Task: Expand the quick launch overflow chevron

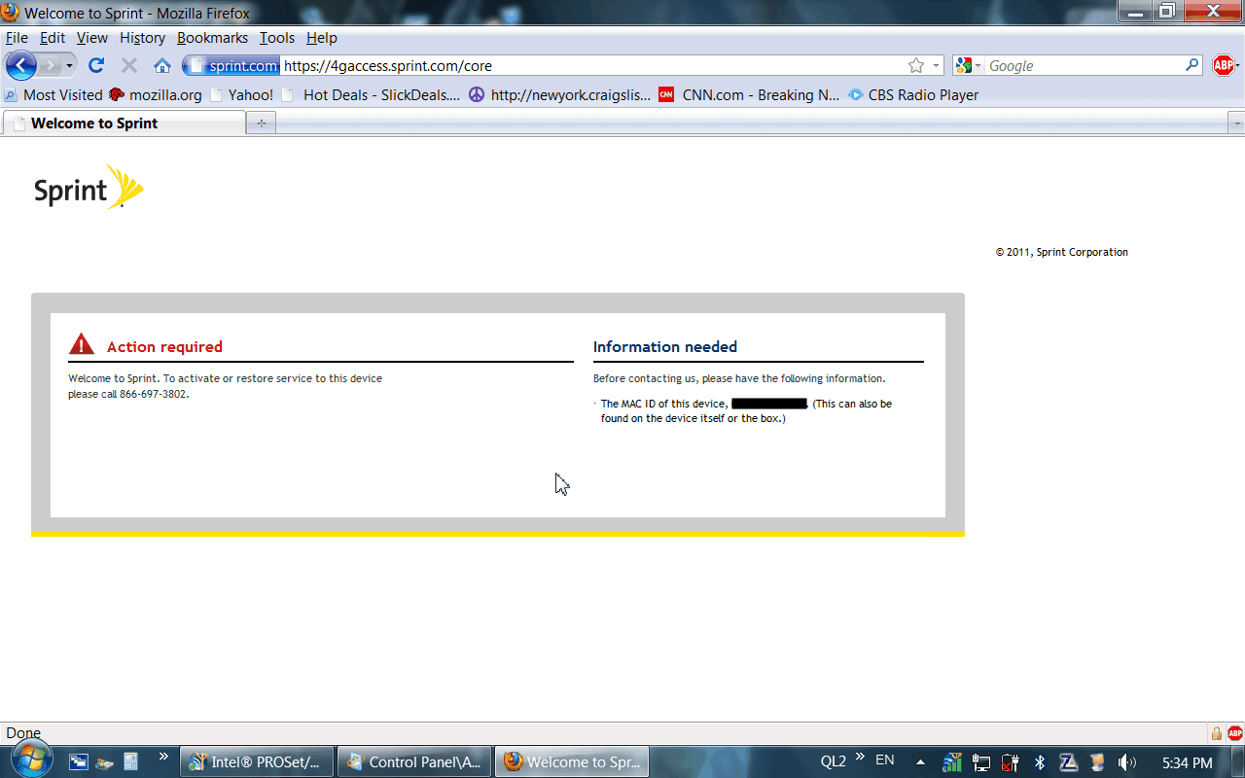Action: tap(163, 756)
